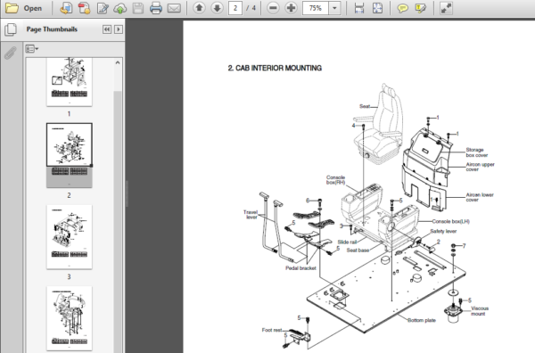
Task: Click the Edit/Sign document icon
Action: [x=103, y=8]
